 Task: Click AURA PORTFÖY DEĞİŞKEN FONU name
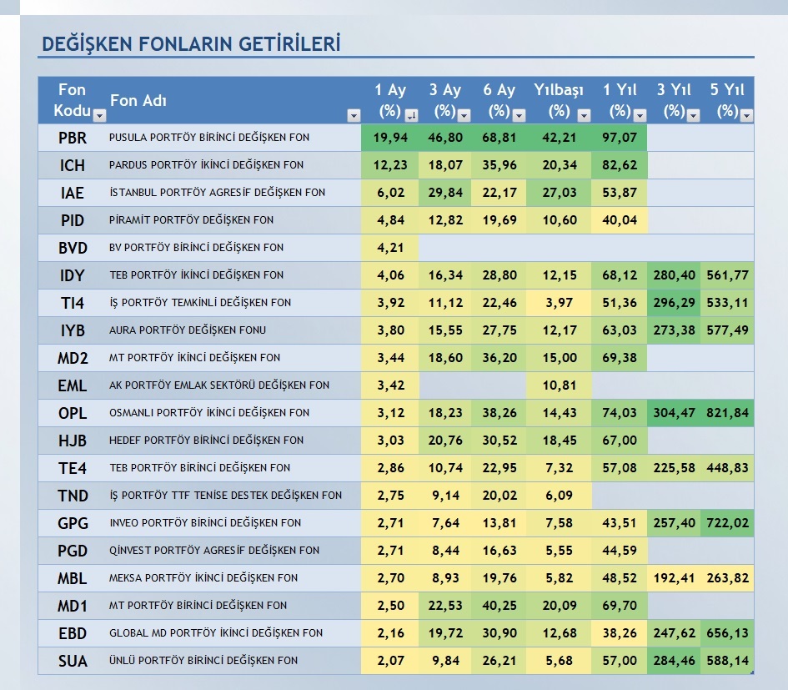point(188,330)
